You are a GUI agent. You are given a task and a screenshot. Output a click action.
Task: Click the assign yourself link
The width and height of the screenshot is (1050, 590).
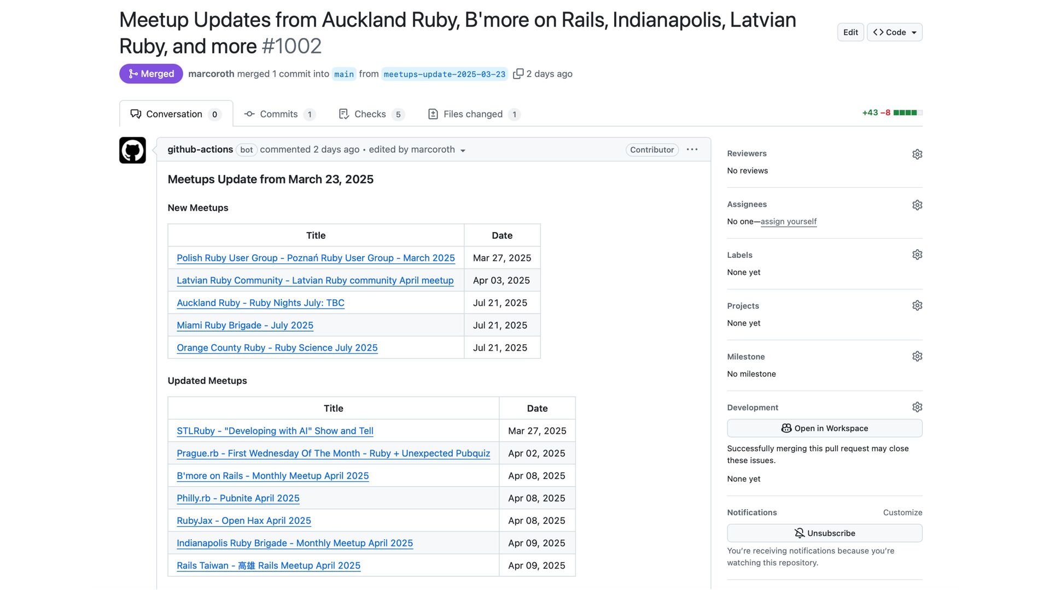pyautogui.click(x=788, y=221)
